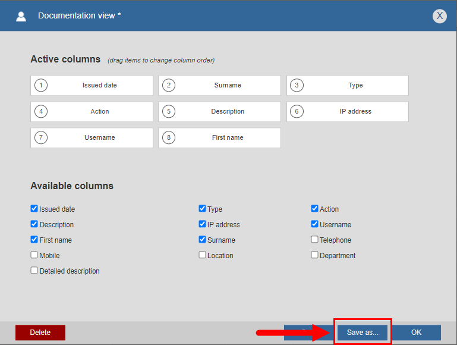Enable the Mobile column checkbox

tap(34, 255)
